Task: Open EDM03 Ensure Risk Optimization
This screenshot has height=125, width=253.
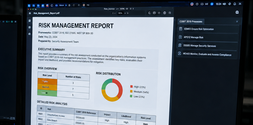Action: pos(208,29)
